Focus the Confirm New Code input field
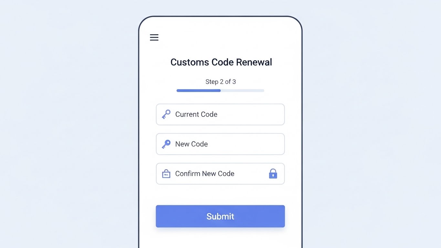This screenshot has height=248, width=441. [x=220, y=174]
